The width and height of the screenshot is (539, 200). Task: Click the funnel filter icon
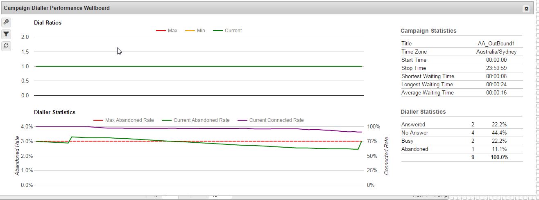point(6,34)
